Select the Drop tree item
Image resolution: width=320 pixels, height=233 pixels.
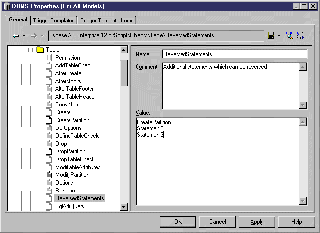[61, 144]
